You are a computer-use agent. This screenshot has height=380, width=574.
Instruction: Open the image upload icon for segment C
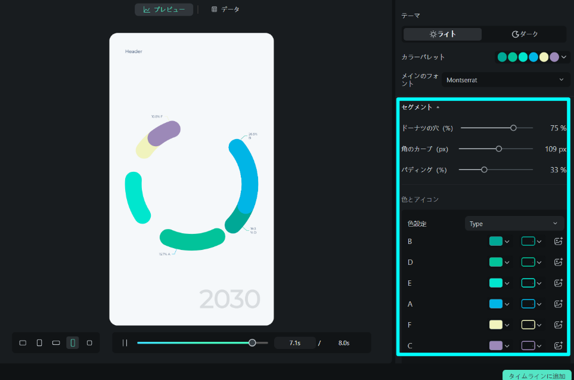point(558,345)
